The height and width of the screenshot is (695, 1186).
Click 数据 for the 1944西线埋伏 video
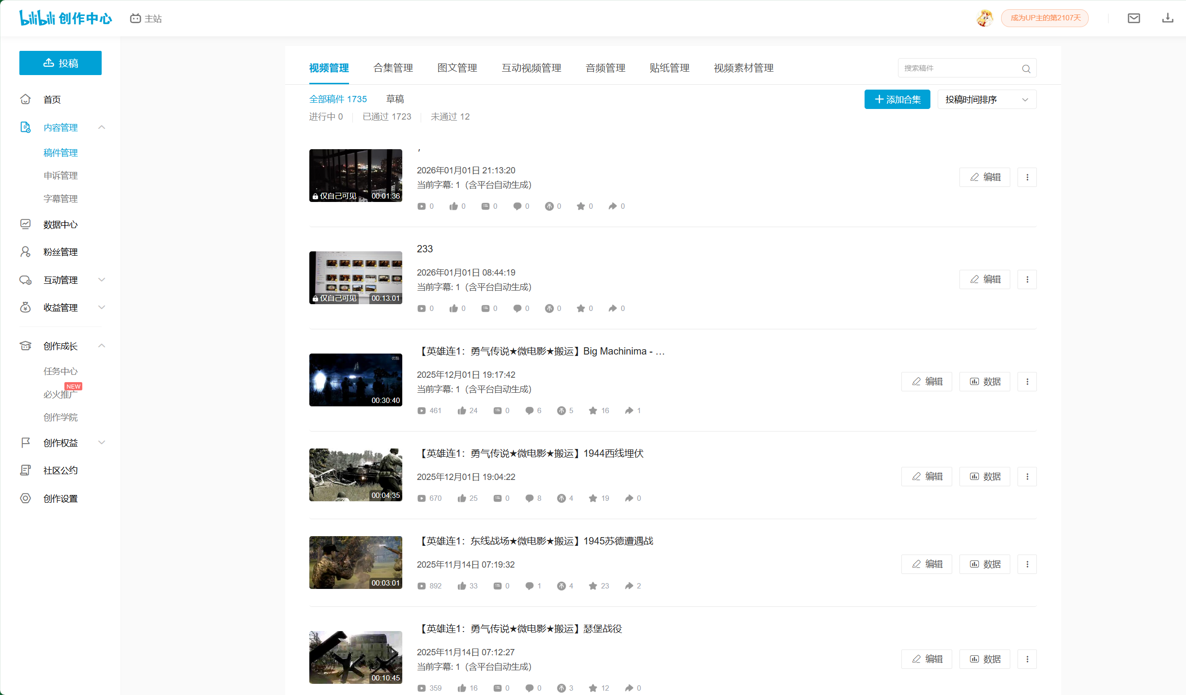pos(985,476)
